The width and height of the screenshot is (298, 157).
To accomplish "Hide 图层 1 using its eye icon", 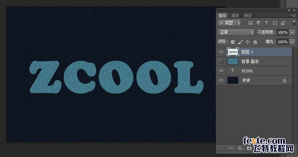I will [x=221, y=52].
